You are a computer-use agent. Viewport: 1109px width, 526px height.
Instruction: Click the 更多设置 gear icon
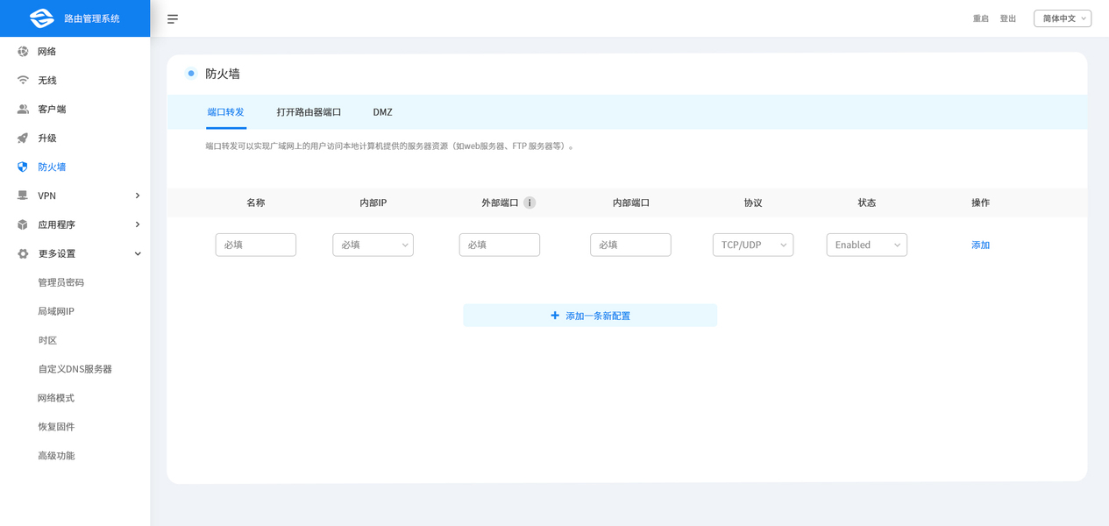(x=23, y=253)
